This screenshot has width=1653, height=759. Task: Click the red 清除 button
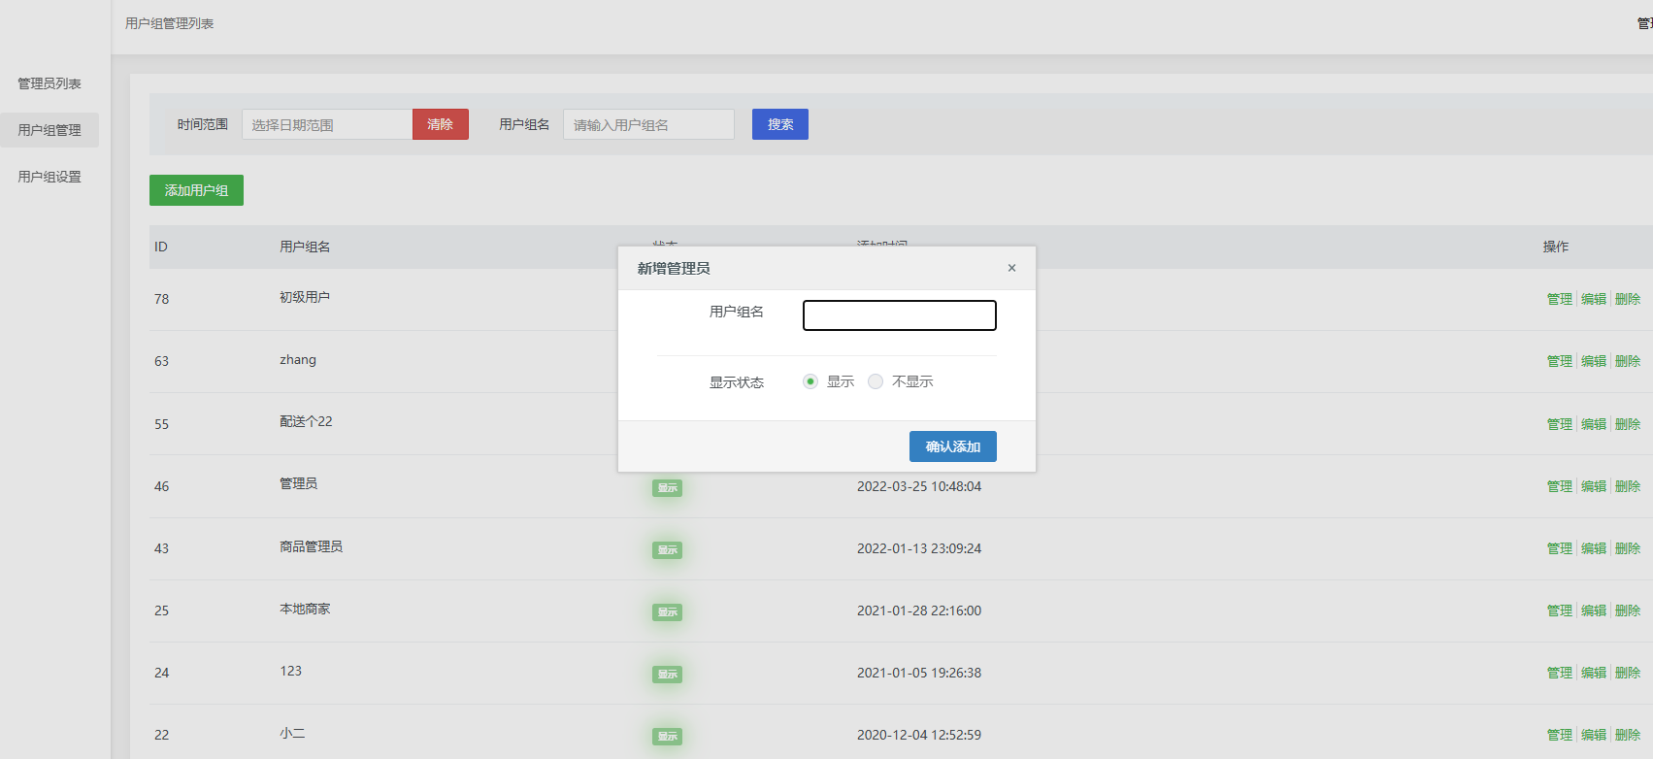[440, 124]
